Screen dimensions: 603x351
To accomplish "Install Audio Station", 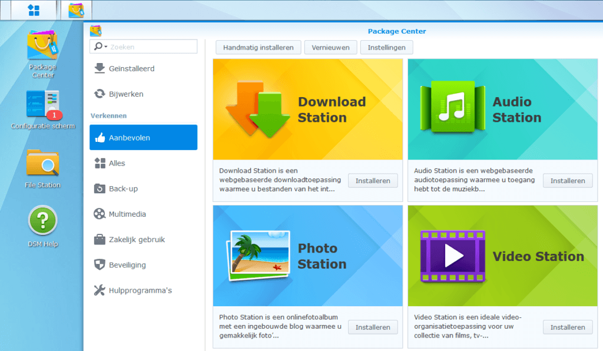I will tap(568, 181).
